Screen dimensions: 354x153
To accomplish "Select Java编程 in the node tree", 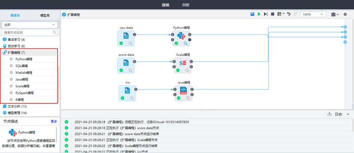I will point(22,80).
